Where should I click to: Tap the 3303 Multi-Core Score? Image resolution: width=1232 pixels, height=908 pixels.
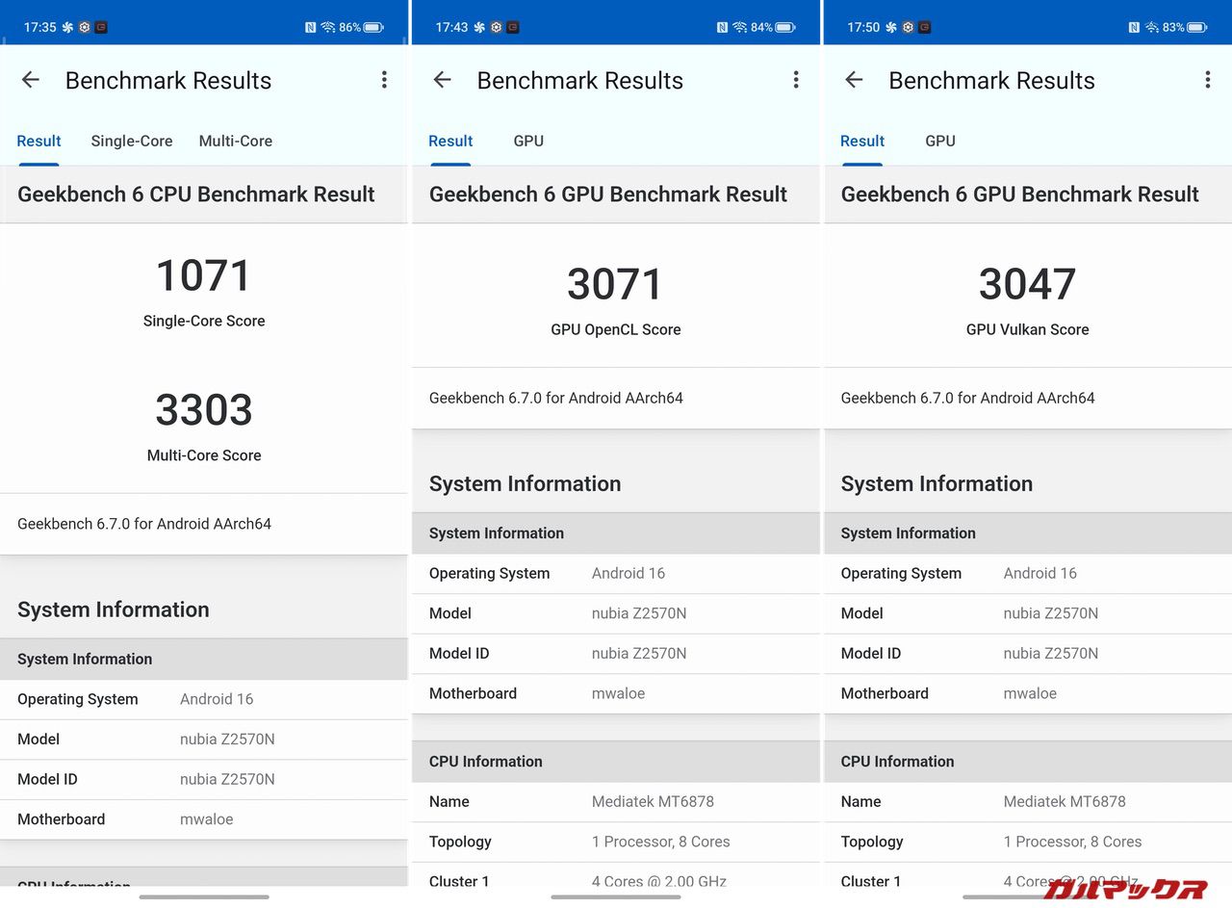pos(204,411)
